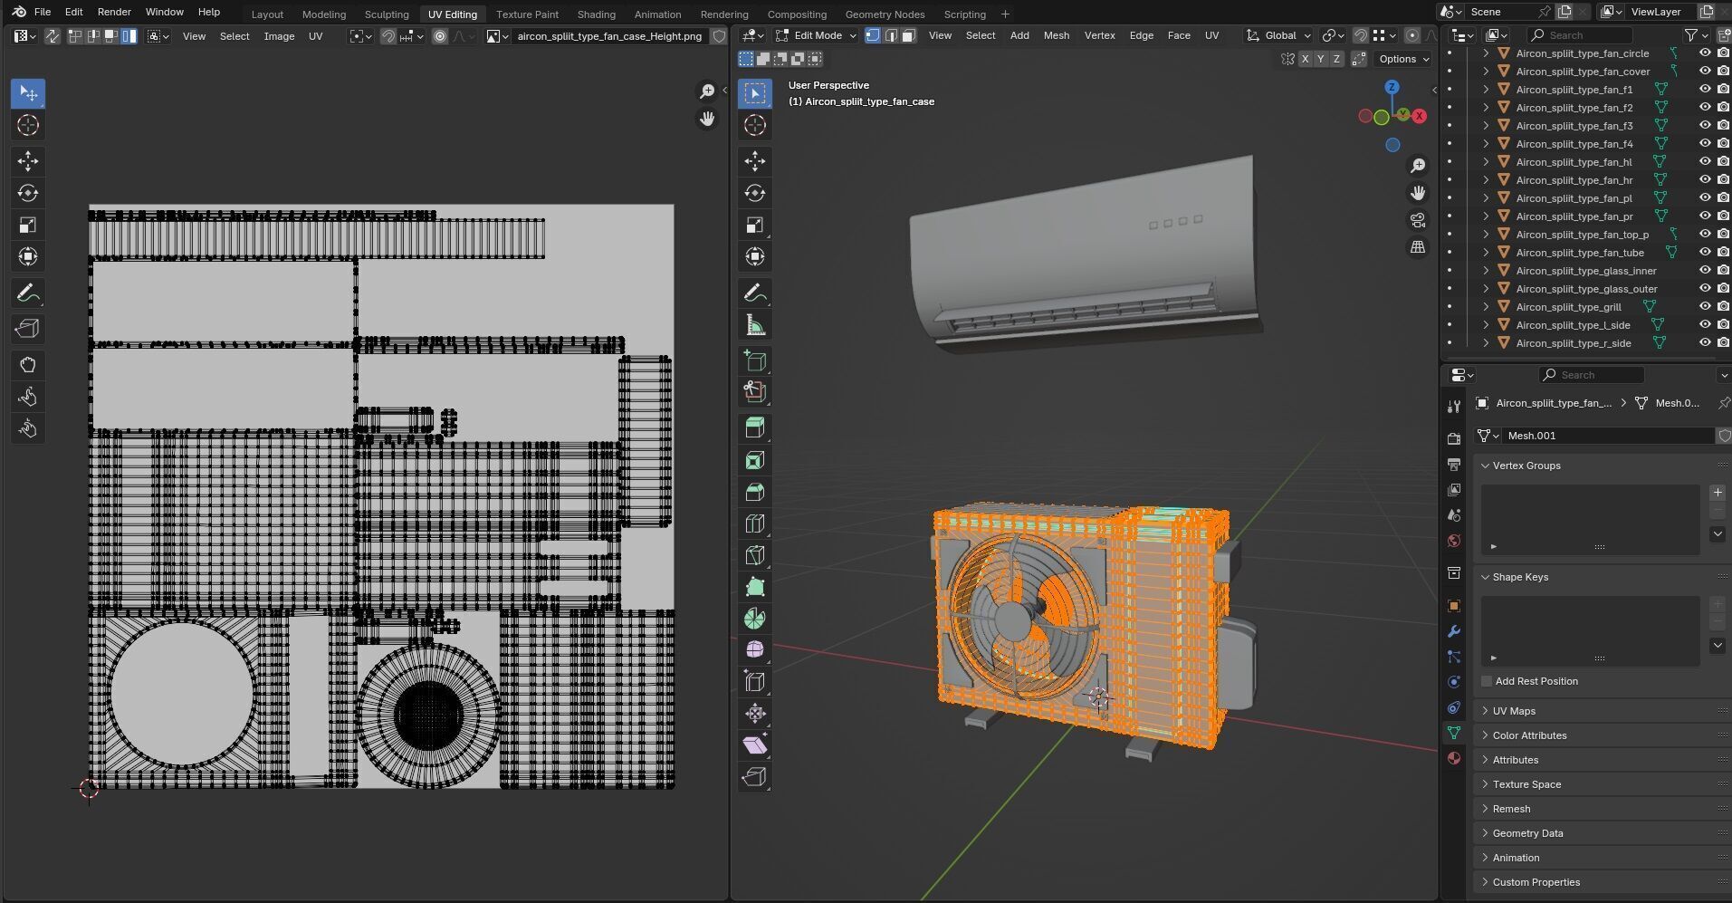Add a new workspace with plus tab
The image size is (1732, 903).
pos(1005,14)
